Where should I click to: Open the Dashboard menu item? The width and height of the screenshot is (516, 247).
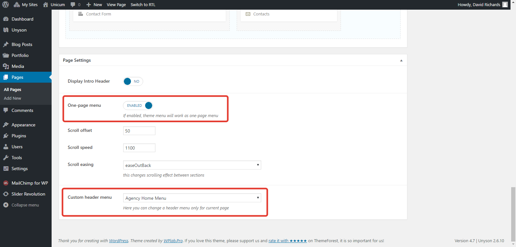click(26, 19)
